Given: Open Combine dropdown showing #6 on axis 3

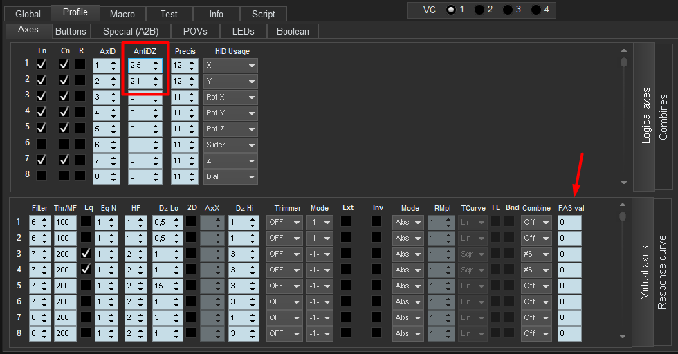Looking at the screenshot, I should (536, 254).
